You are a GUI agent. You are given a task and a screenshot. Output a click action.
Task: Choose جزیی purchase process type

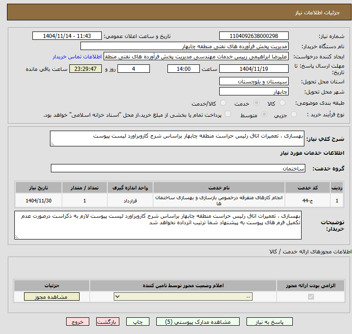[294, 114]
